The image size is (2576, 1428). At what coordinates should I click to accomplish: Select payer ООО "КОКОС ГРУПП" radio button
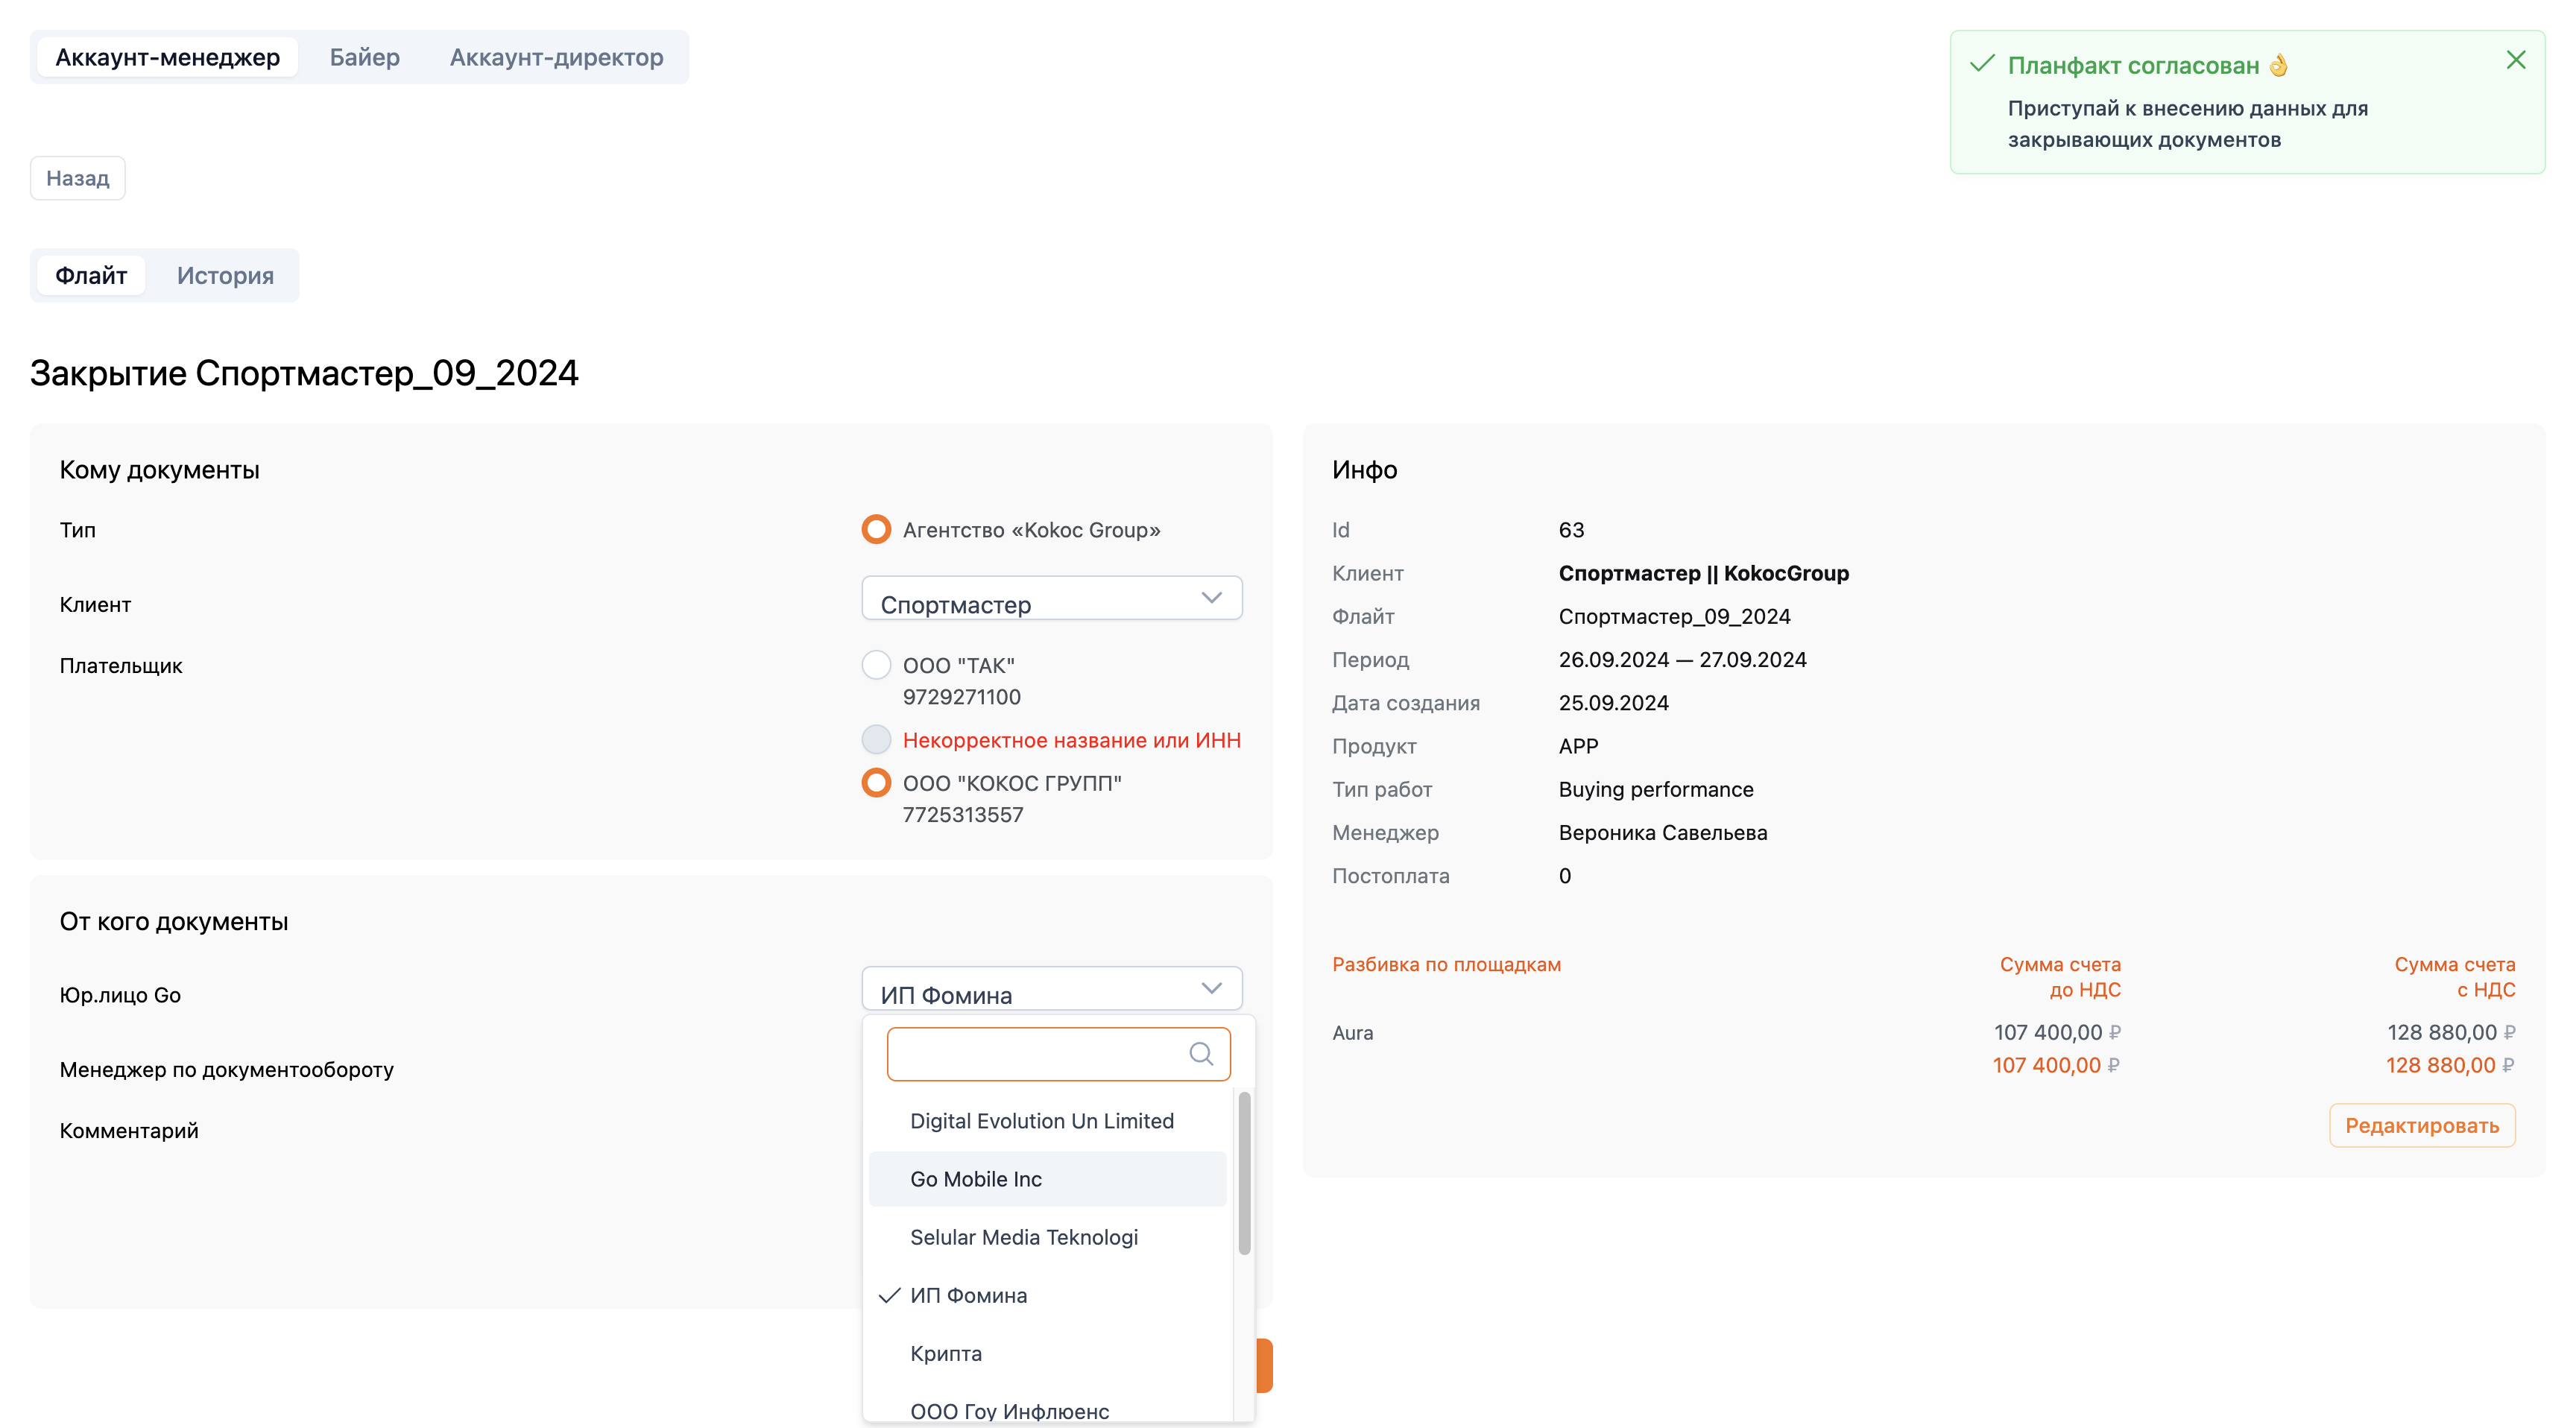(x=876, y=783)
